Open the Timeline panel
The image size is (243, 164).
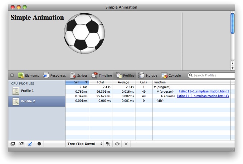[102, 76]
